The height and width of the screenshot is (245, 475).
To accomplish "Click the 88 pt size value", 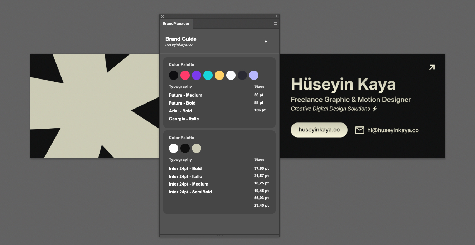I will coord(259,103).
